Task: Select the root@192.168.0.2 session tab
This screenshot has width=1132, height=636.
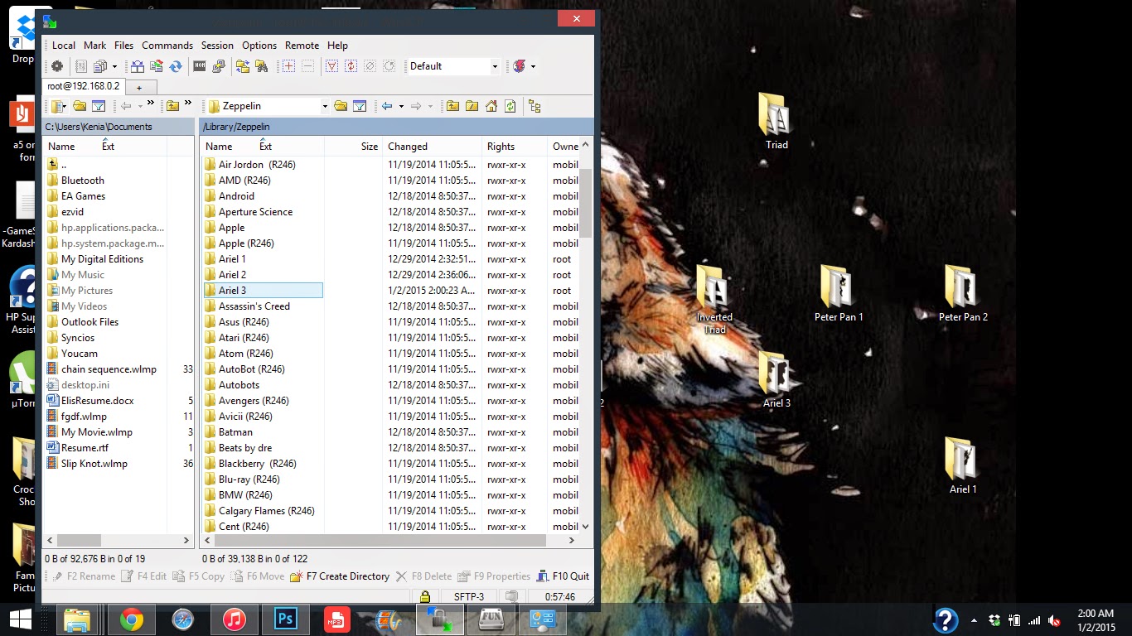Action: pyautogui.click(x=83, y=86)
